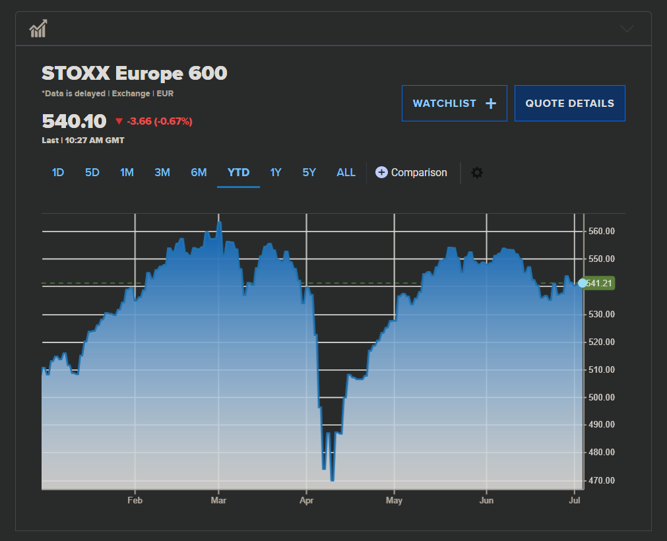Switch to the 5Y time range
Viewport: 667px width, 541px height.
[309, 173]
